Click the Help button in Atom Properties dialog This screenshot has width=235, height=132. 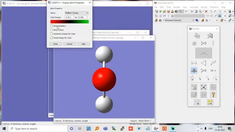(83, 44)
